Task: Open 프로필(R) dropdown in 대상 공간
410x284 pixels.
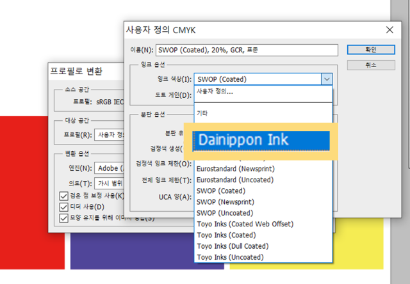Action: pos(110,135)
